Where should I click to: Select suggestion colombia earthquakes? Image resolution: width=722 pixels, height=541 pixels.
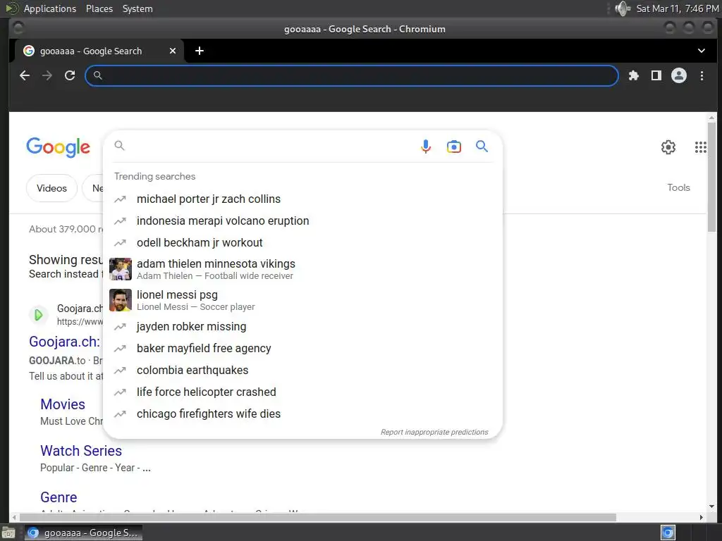pyautogui.click(x=303, y=371)
